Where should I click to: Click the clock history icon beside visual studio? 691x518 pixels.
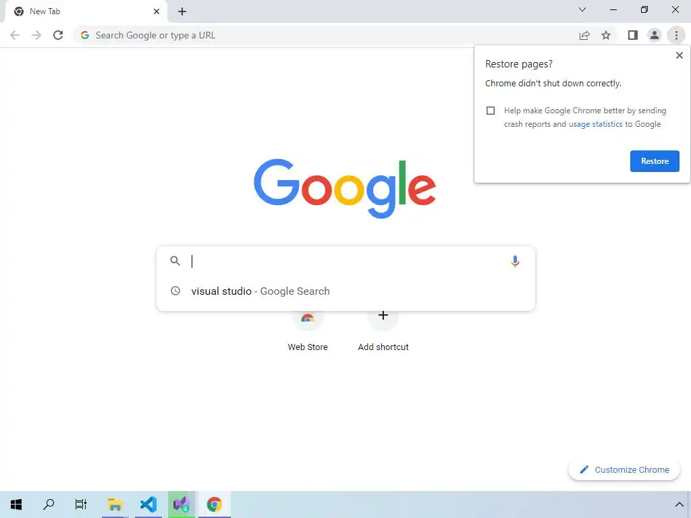click(175, 291)
